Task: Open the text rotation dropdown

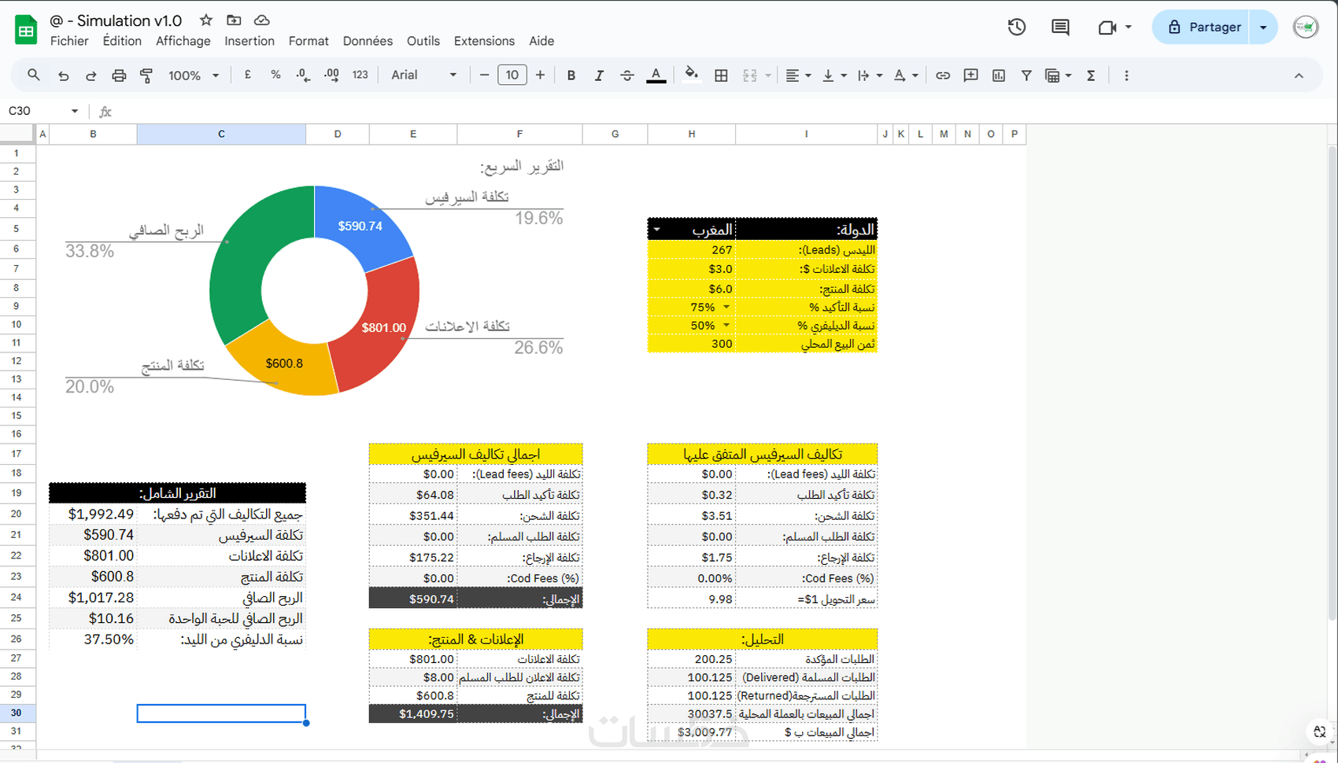Action: [907, 76]
